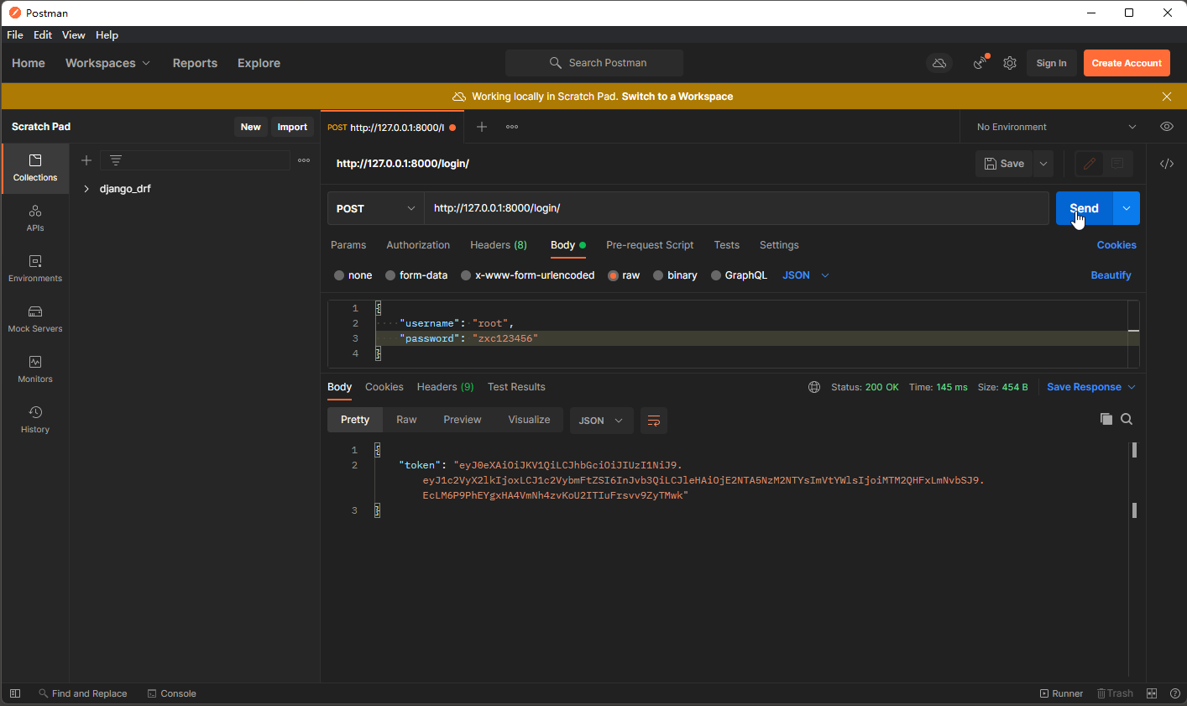Switch to the Authorization tab
This screenshot has width=1187, height=706.
418,245
